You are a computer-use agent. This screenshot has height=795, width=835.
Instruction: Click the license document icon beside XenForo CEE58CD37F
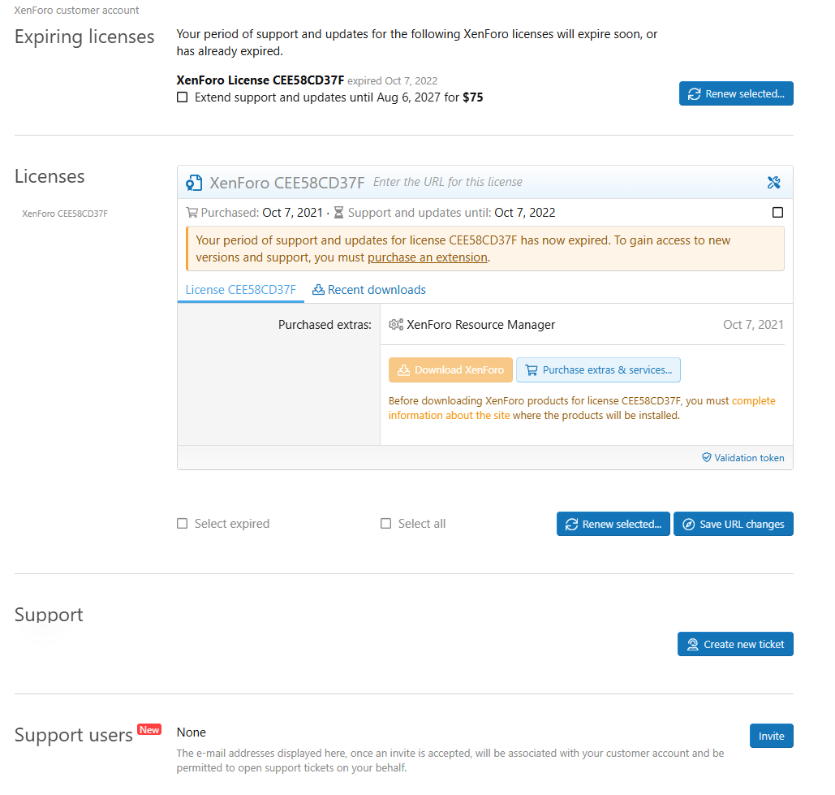point(194,183)
